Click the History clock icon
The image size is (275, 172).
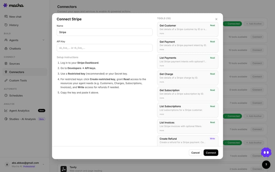[6, 25]
